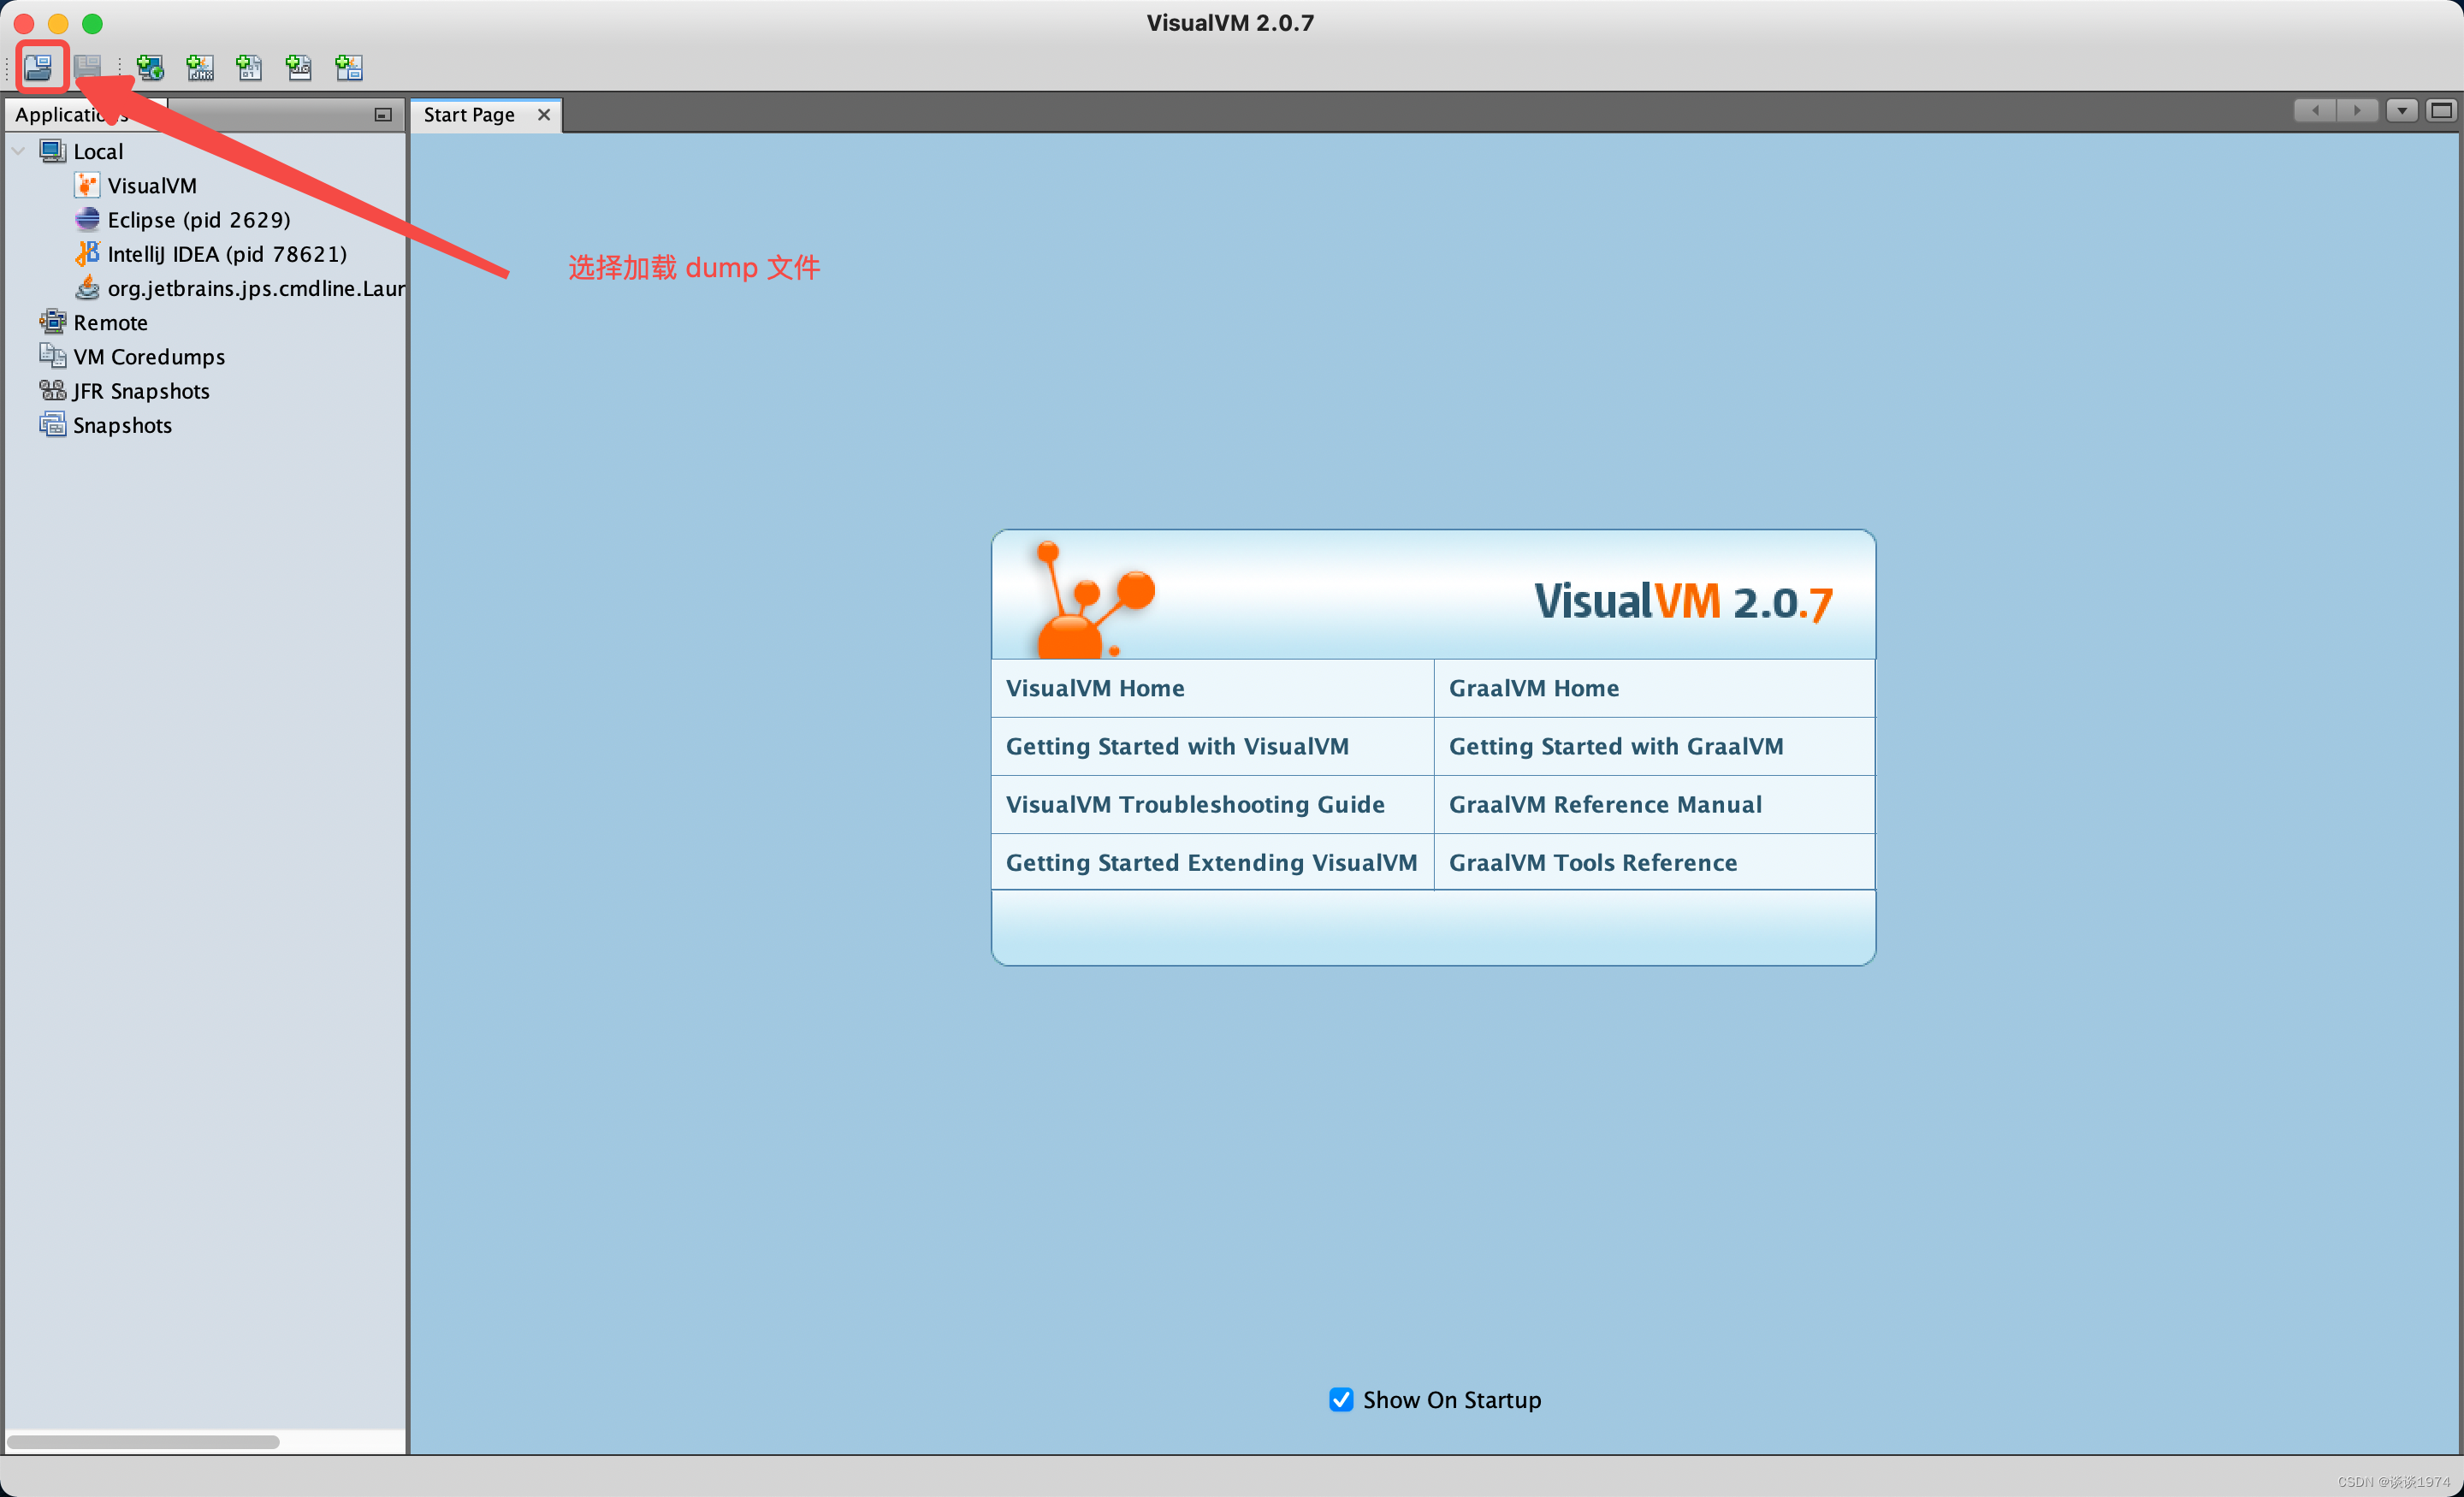
Task: Click the Load snapshot folder icon
Action: (x=39, y=67)
